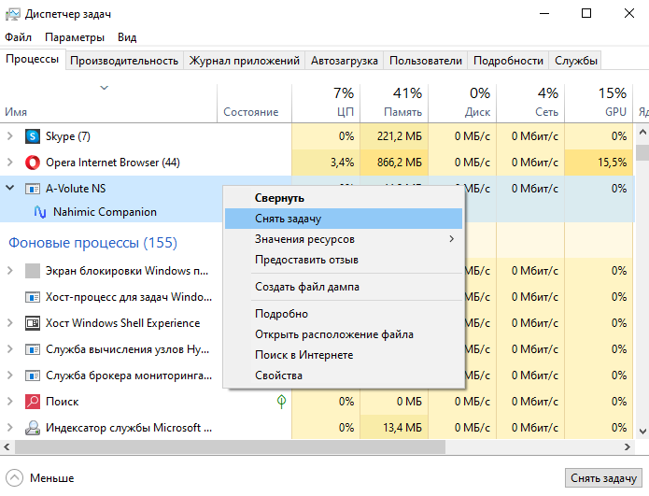Expand Хост Windows Shell Experience row

pyautogui.click(x=10, y=323)
